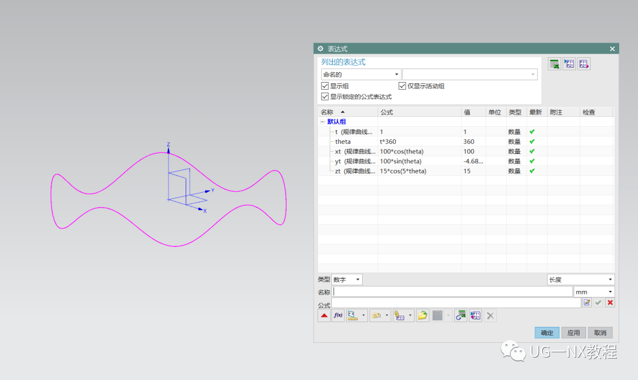
Task: Click the greyed requirements list icon
Action: click(x=437, y=315)
